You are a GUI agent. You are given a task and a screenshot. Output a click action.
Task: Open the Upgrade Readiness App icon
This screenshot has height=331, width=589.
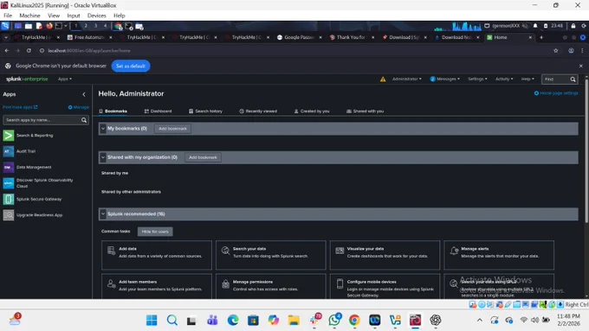click(9, 215)
